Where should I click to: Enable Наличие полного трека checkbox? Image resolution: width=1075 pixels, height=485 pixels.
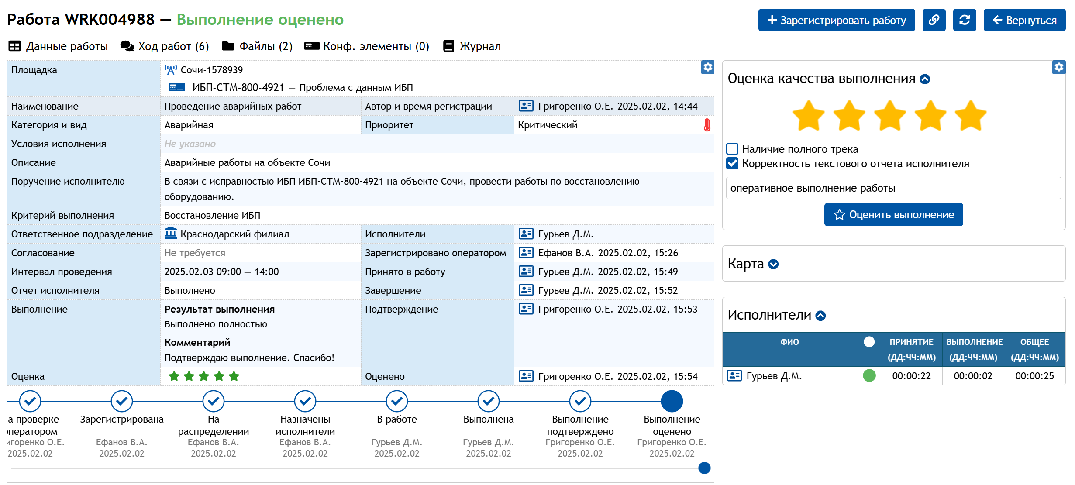coord(732,149)
